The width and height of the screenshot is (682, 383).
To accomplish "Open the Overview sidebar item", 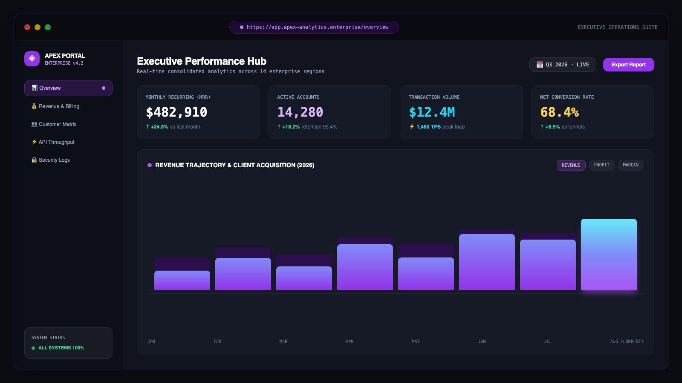I will (x=68, y=88).
